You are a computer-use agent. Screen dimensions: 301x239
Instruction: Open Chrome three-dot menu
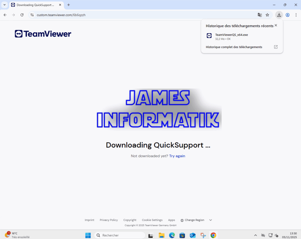point(296,15)
